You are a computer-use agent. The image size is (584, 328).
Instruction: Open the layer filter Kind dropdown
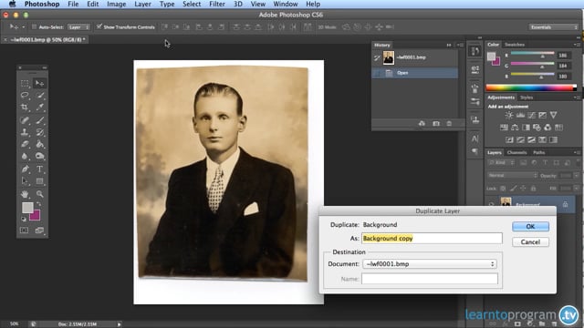click(x=501, y=163)
